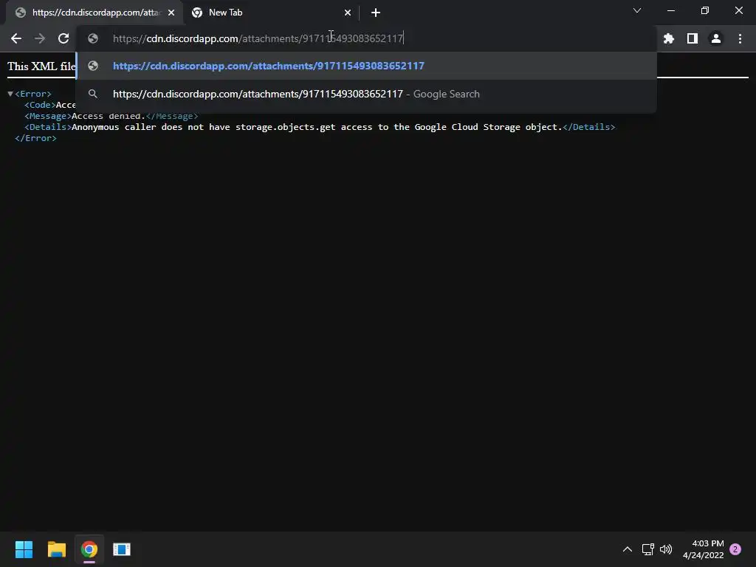
Task: Open the clock showing 4:03 PM
Action: 704,549
